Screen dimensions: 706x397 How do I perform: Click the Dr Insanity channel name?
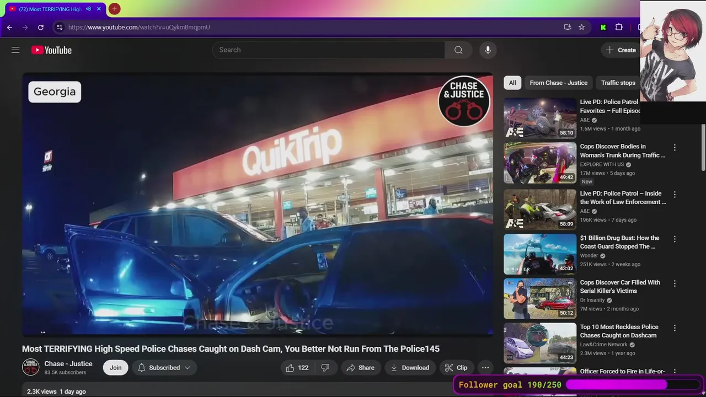[592, 301]
